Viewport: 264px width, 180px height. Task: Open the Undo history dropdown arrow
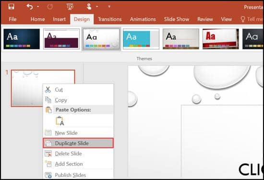point(38,7)
